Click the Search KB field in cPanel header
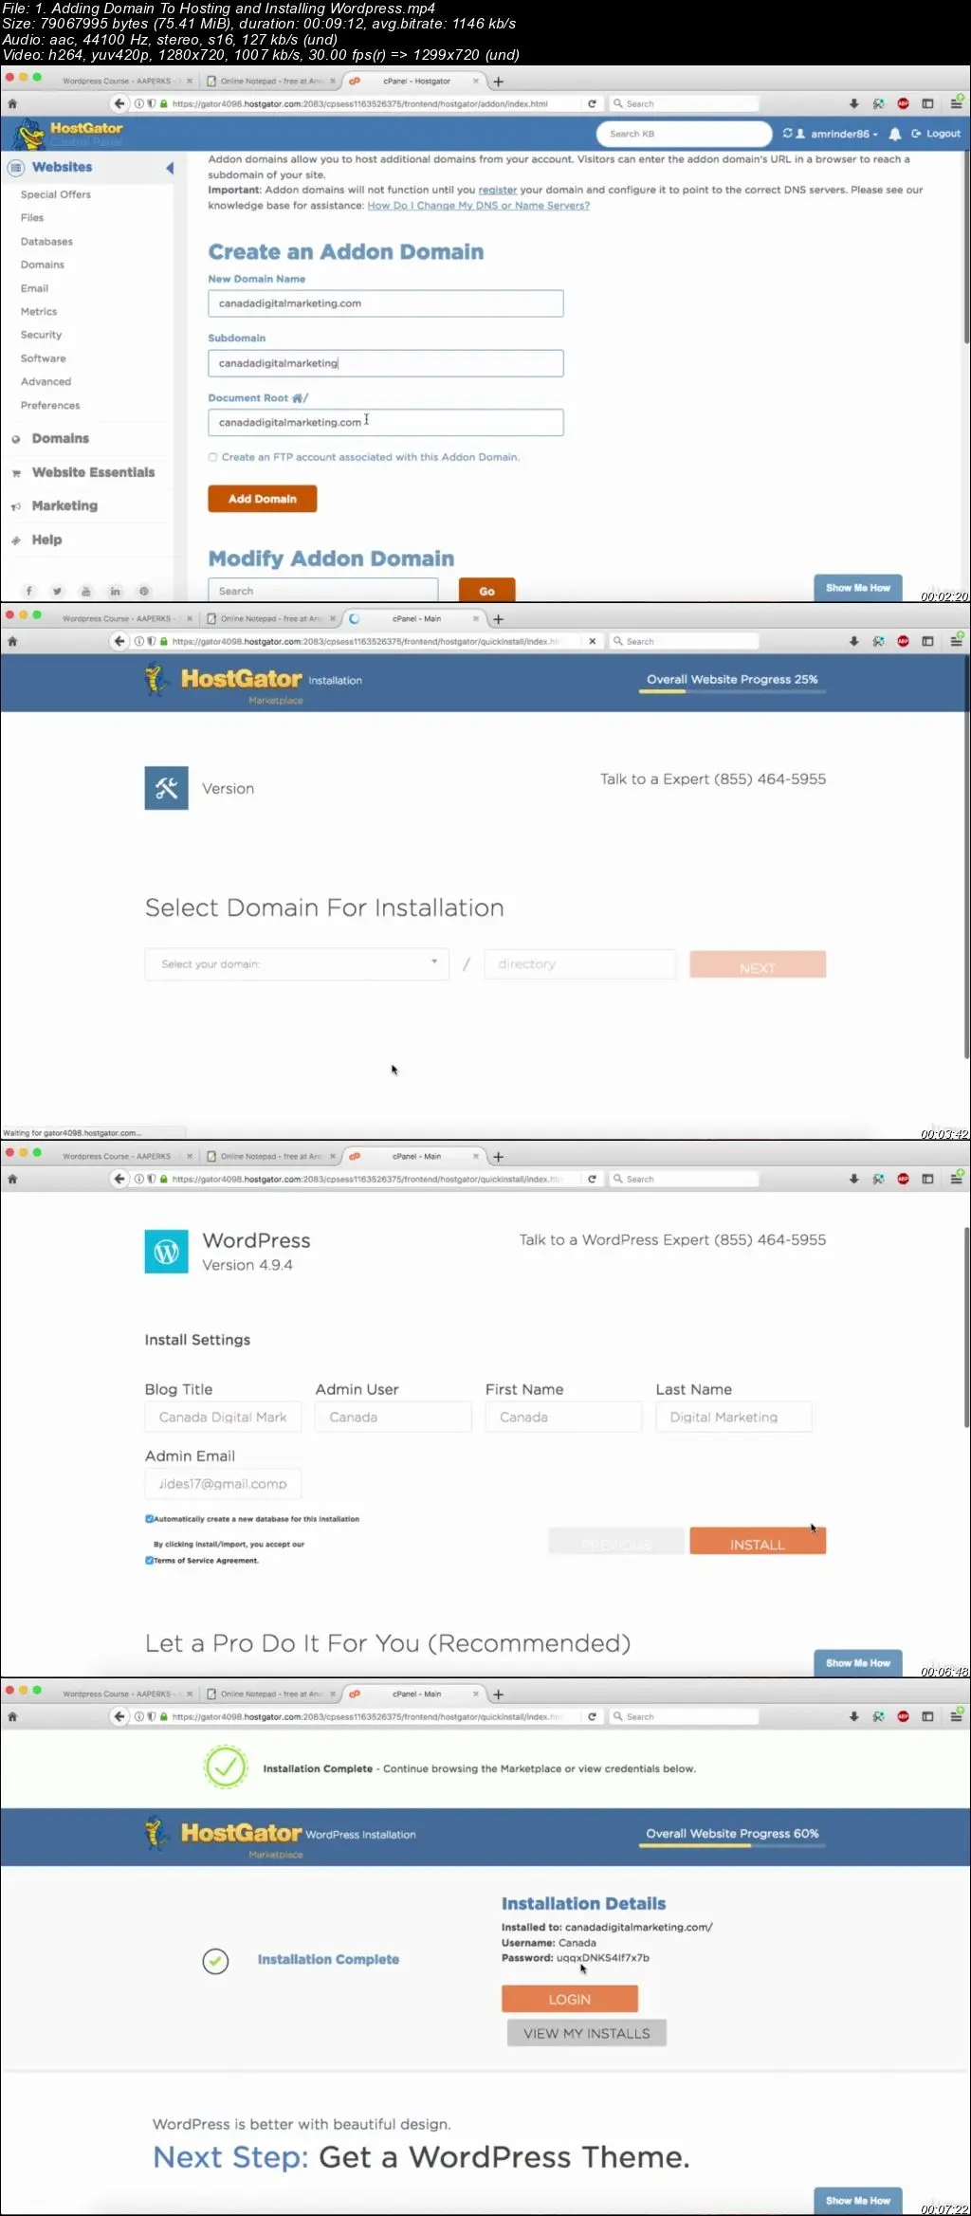This screenshot has width=971, height=2216. pyautogui.click(x=684, y=134)
